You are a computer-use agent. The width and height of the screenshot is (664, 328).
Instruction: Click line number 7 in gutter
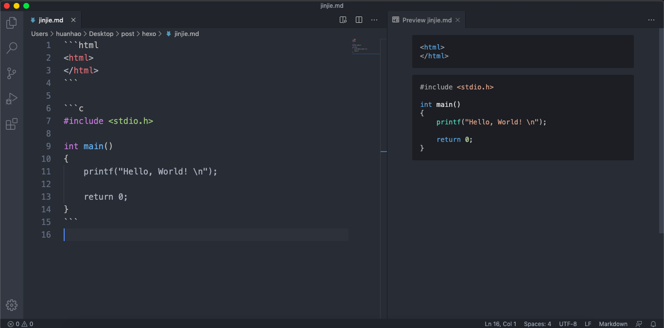48,121
